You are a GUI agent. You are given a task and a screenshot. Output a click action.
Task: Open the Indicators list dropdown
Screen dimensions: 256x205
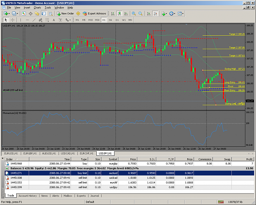coord(164,14)
